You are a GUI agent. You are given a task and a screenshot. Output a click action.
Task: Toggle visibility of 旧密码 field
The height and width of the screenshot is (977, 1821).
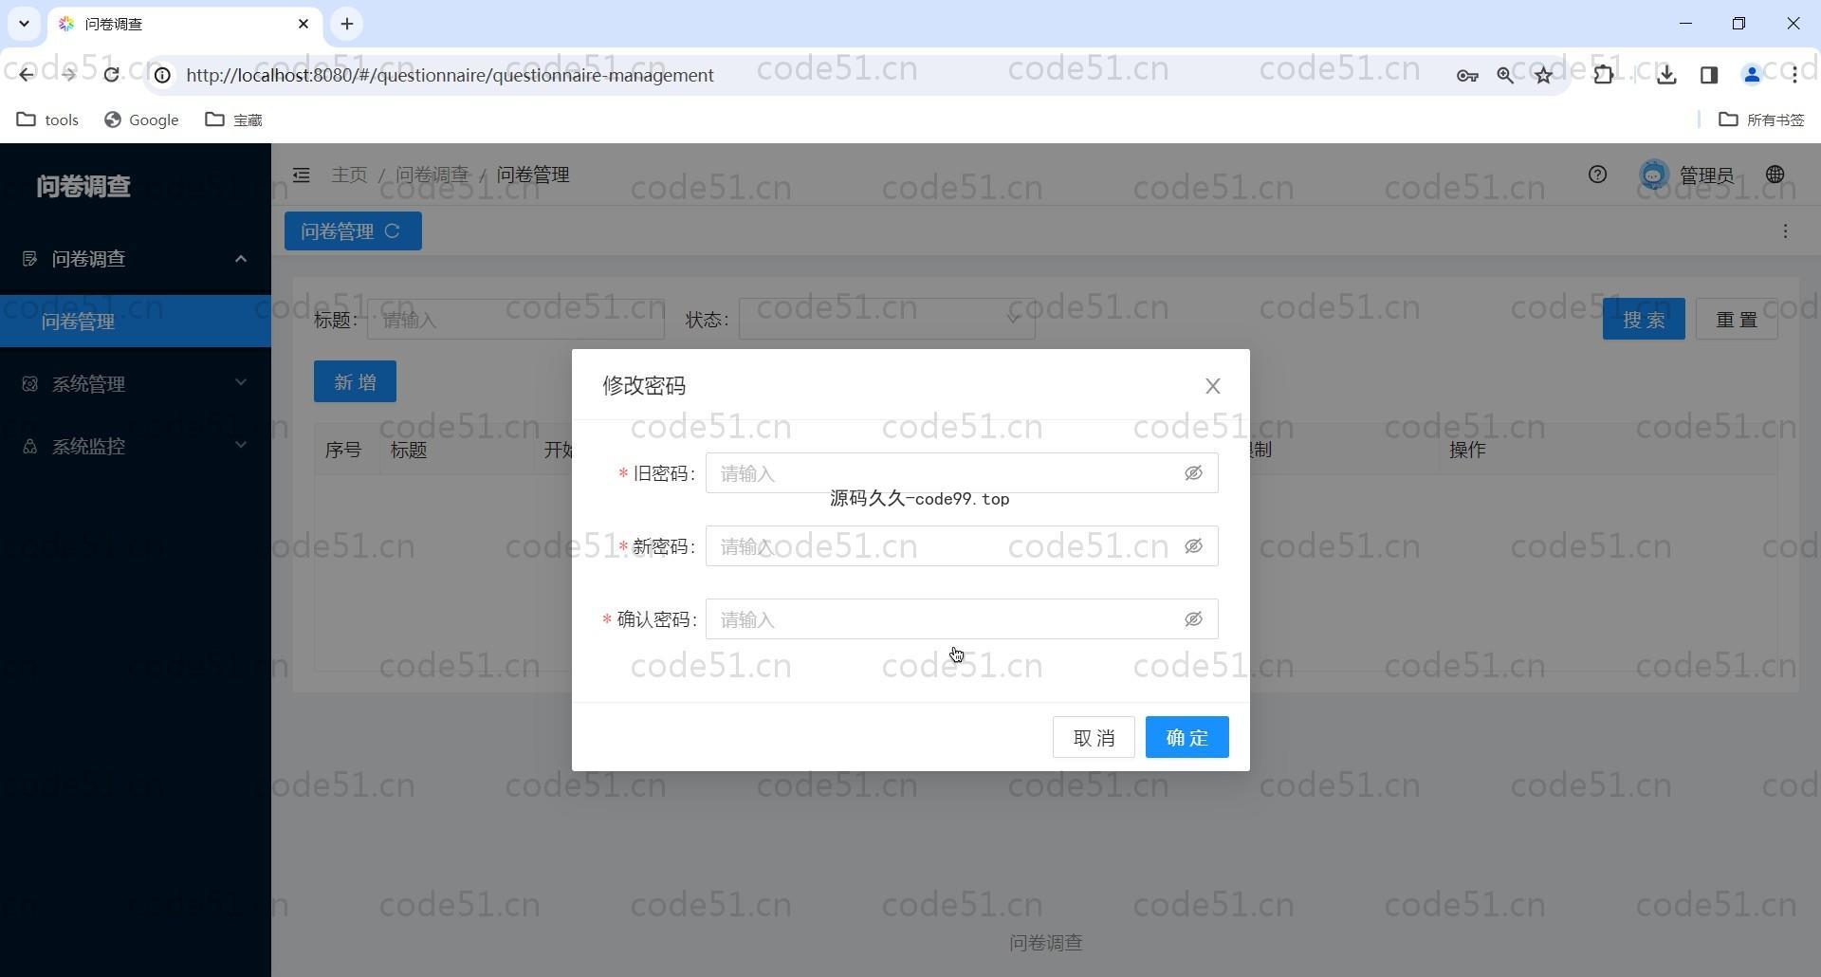pos(1193,473)
